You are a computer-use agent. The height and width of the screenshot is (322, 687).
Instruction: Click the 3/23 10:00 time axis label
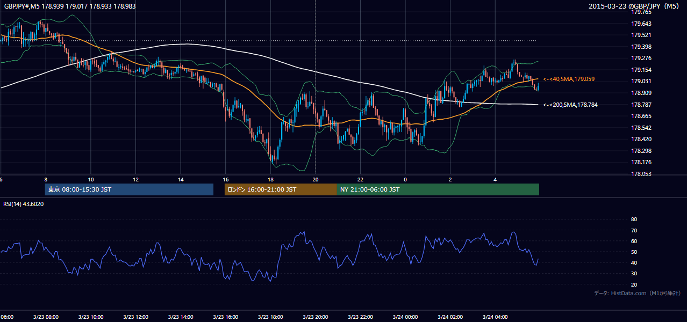click(x=90, y=317)
